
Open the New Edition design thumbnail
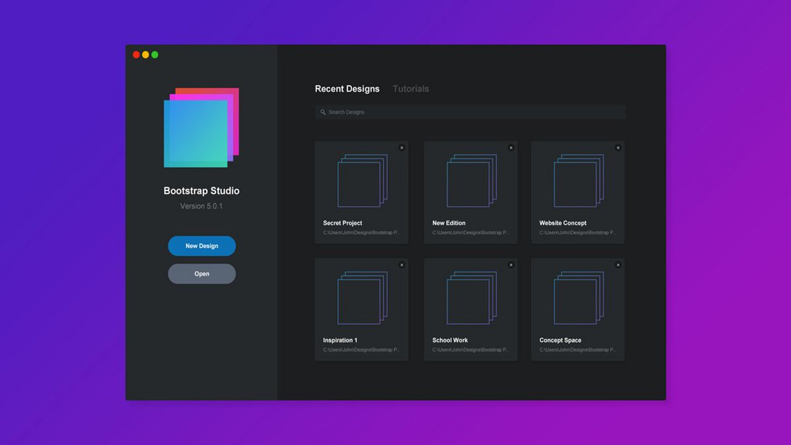coord(472,181)
